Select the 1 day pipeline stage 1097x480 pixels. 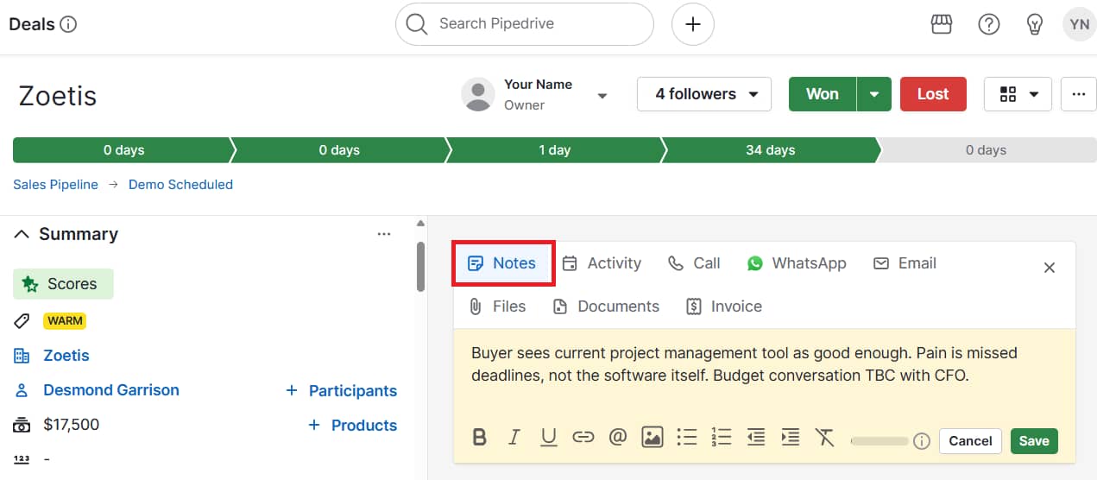(x=555, y=150)
